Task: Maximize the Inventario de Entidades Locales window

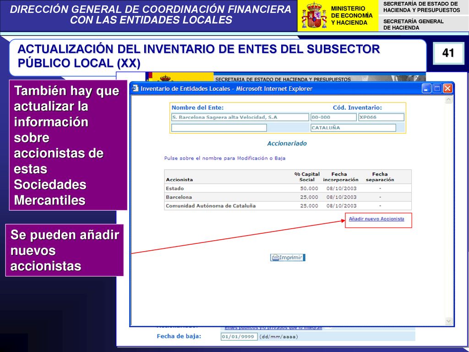Action: (x=437, y=88)
